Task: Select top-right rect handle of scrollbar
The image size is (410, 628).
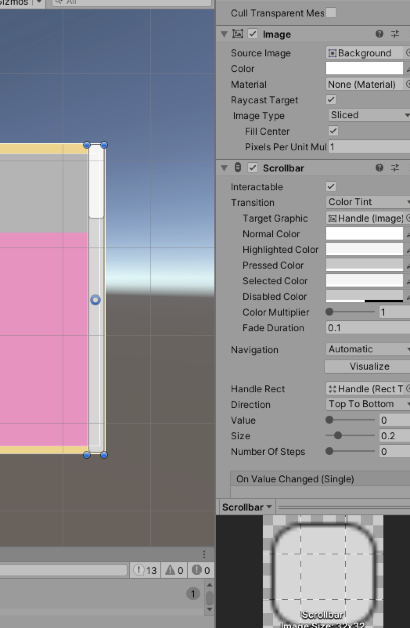Action: pos(104,145)
